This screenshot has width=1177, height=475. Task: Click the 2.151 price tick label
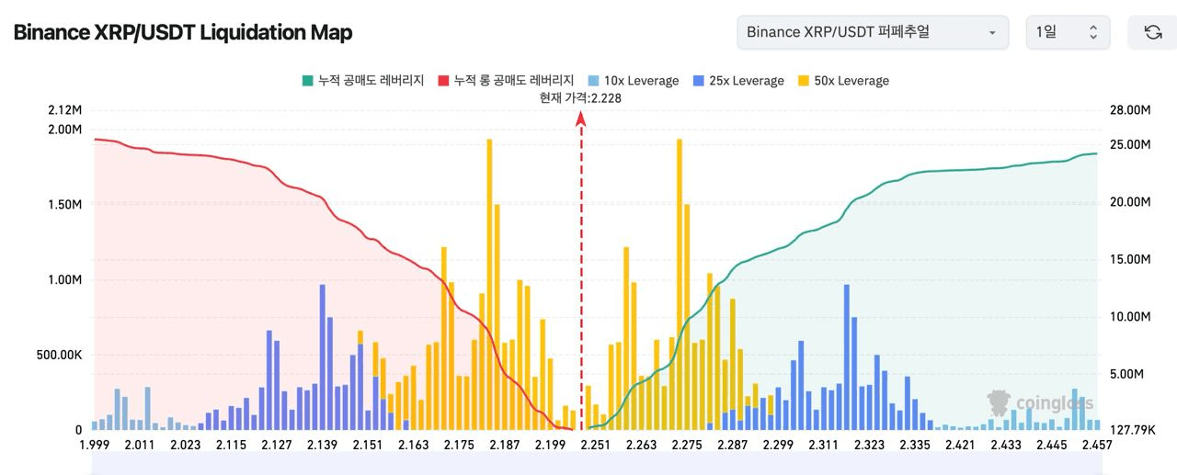[368, 445]
